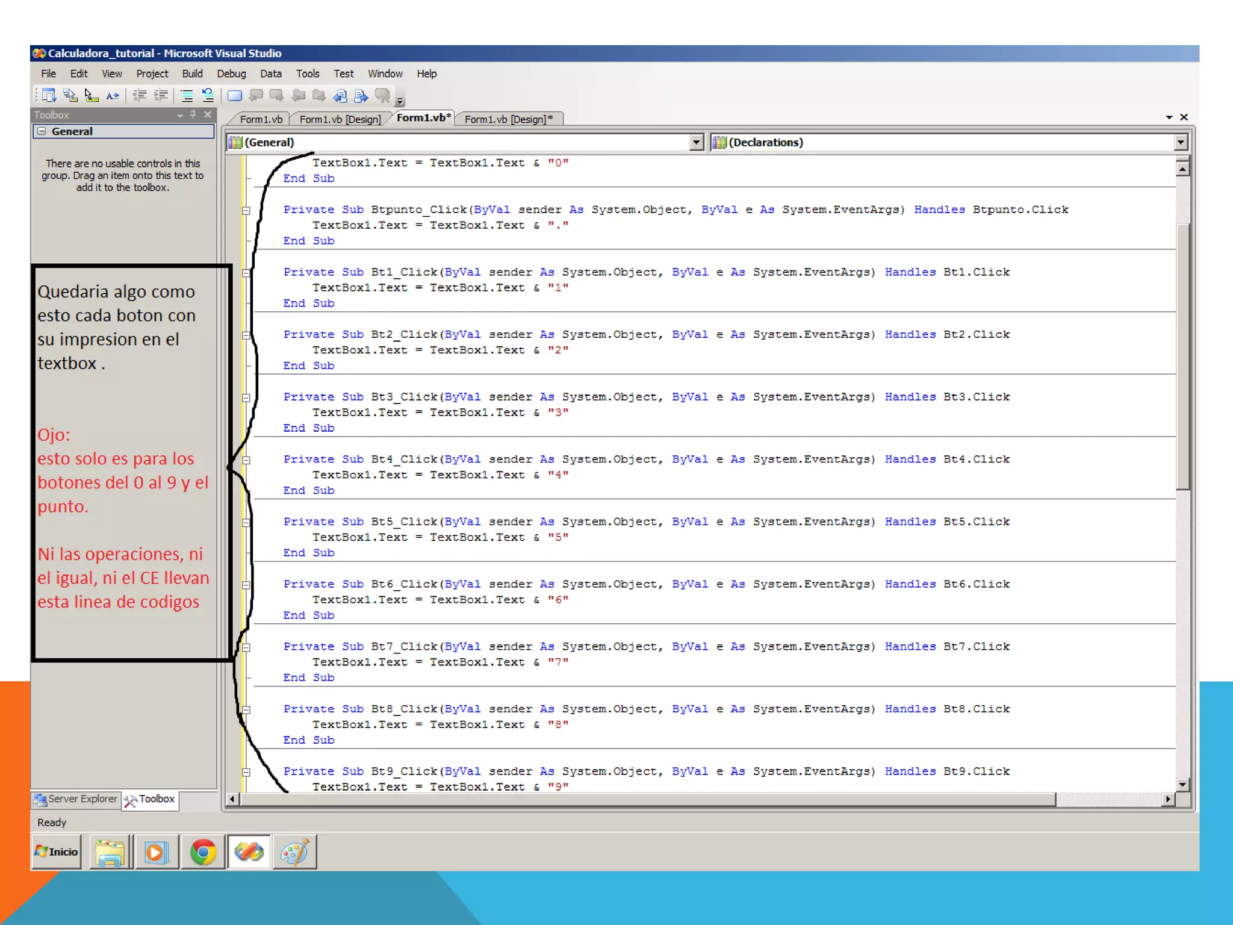Click the Complete Word icon

coord(112,95)
